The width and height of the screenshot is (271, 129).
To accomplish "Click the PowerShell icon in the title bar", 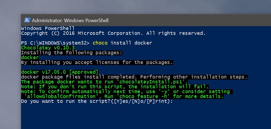I will 27,20.
